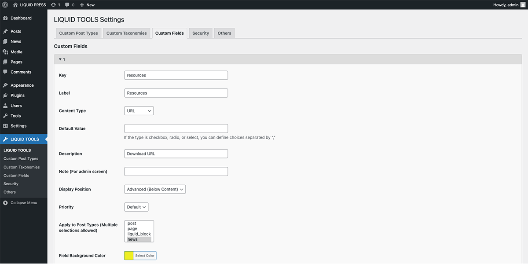This screenshot has width=528, height=264.
Task: Click the Select Color button
Action: tap(145, 256)
